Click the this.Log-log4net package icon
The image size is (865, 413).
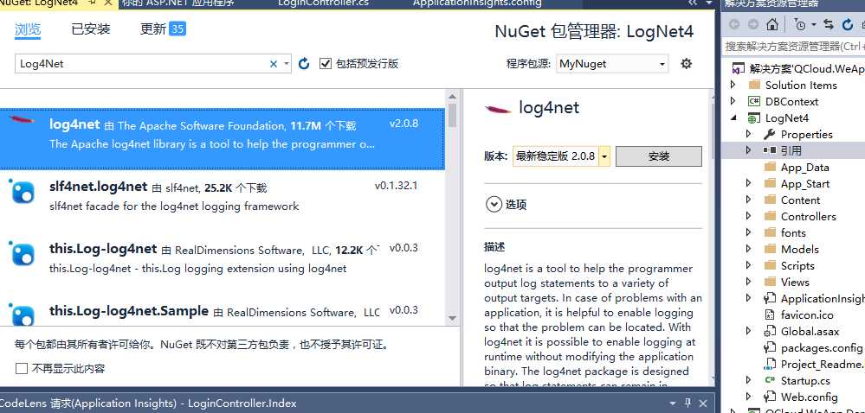click(x=23, y=254)
